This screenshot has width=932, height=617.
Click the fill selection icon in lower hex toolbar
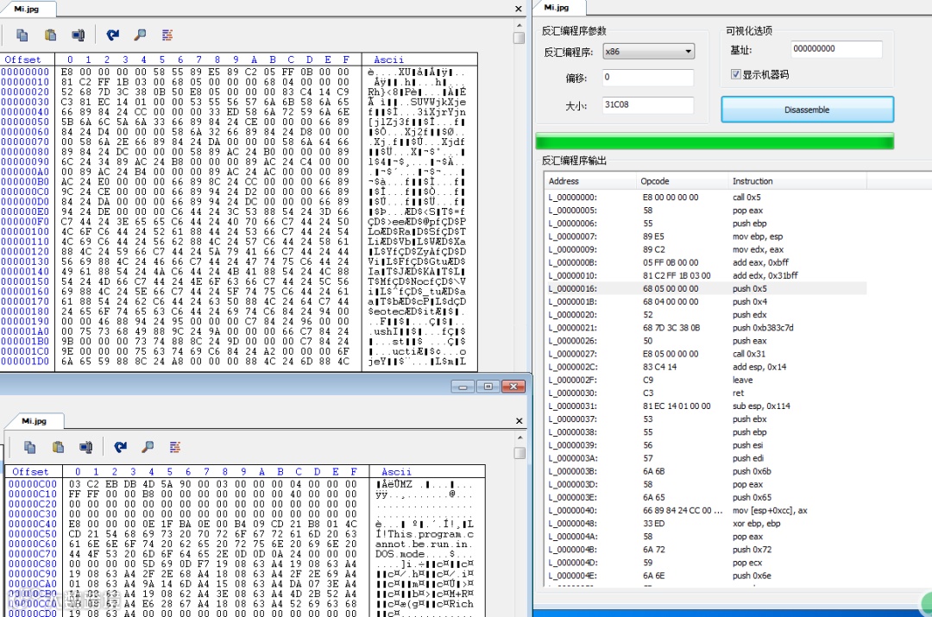point(85,447)
